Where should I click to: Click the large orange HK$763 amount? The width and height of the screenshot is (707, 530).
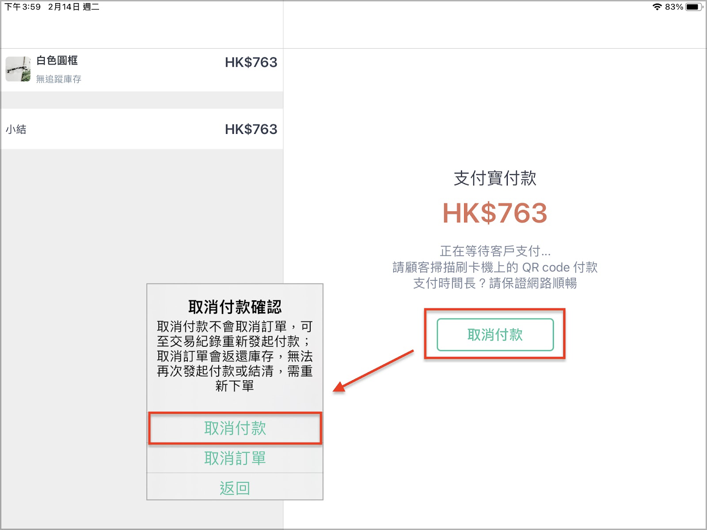click(x=495, y=213)
